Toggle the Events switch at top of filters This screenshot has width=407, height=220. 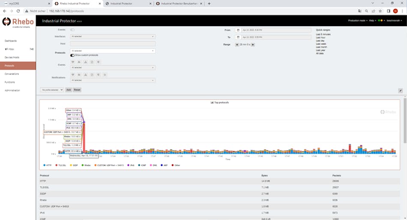(x=72, y=30)
